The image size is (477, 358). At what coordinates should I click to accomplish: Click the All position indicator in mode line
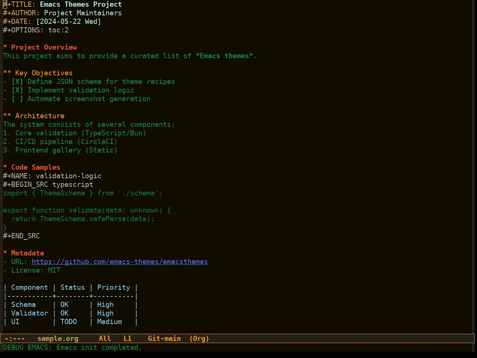click(105, 339)
